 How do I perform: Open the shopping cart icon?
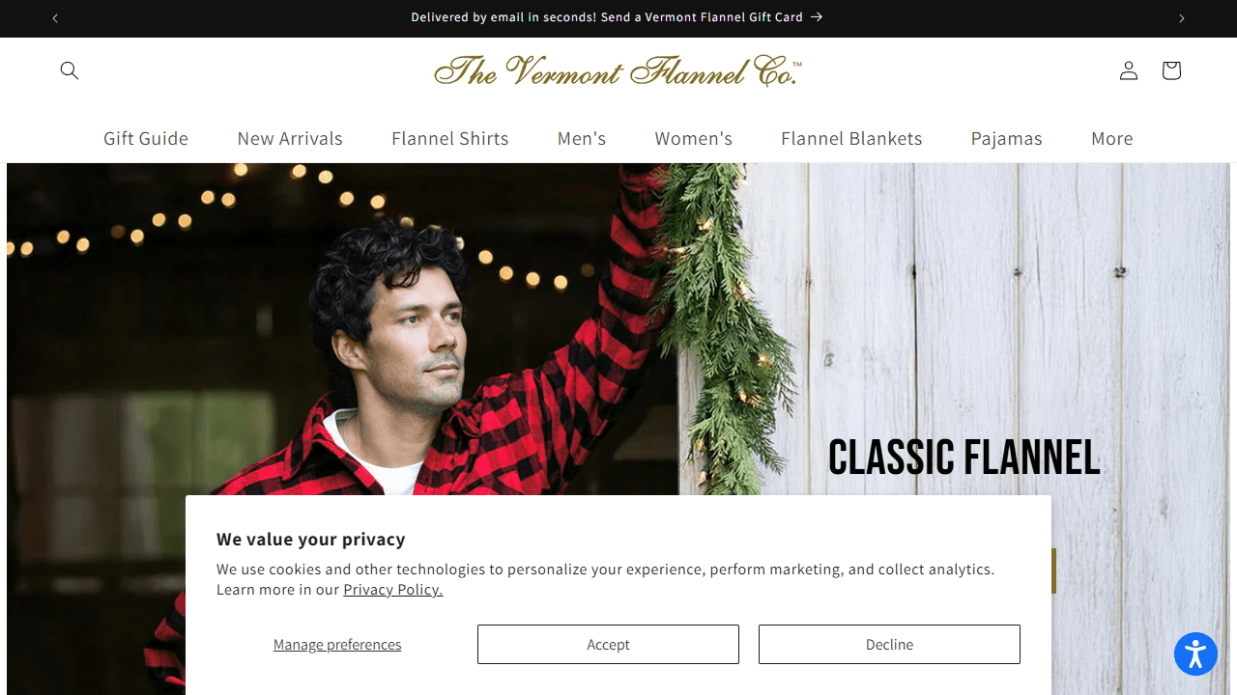[1171, 70]
